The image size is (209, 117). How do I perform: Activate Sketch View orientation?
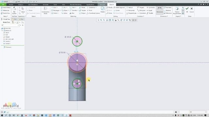(x=5, y=13)
